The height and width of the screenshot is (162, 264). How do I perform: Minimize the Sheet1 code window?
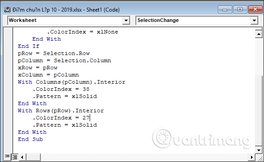(x=225, y=9)
